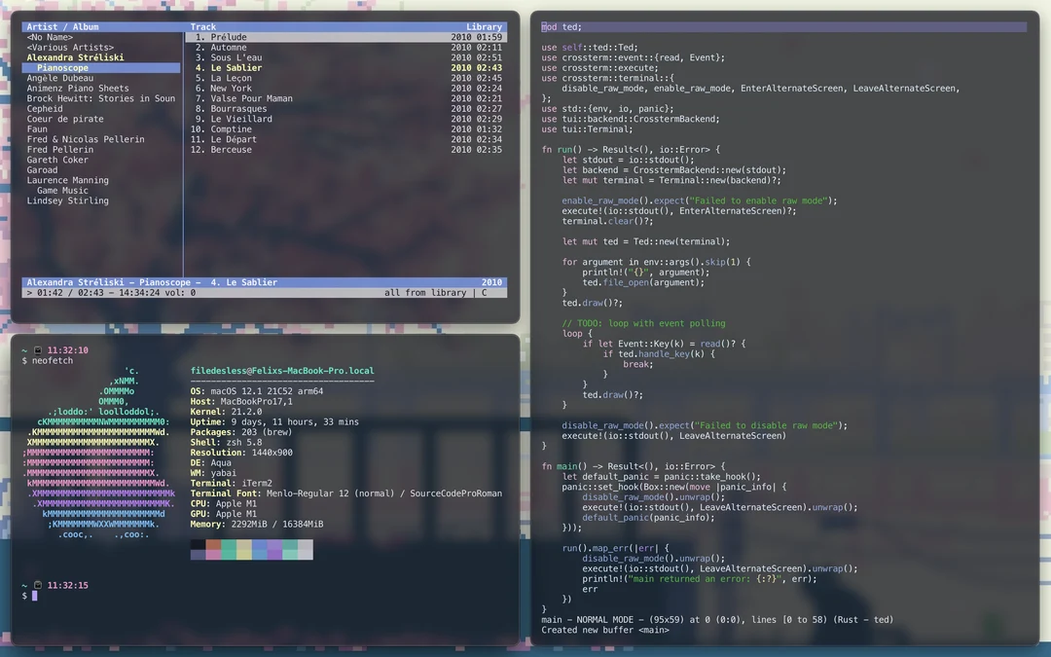
Task: Collapse the Alexandra Stréliski artist entry
Action: pos(75,58)
